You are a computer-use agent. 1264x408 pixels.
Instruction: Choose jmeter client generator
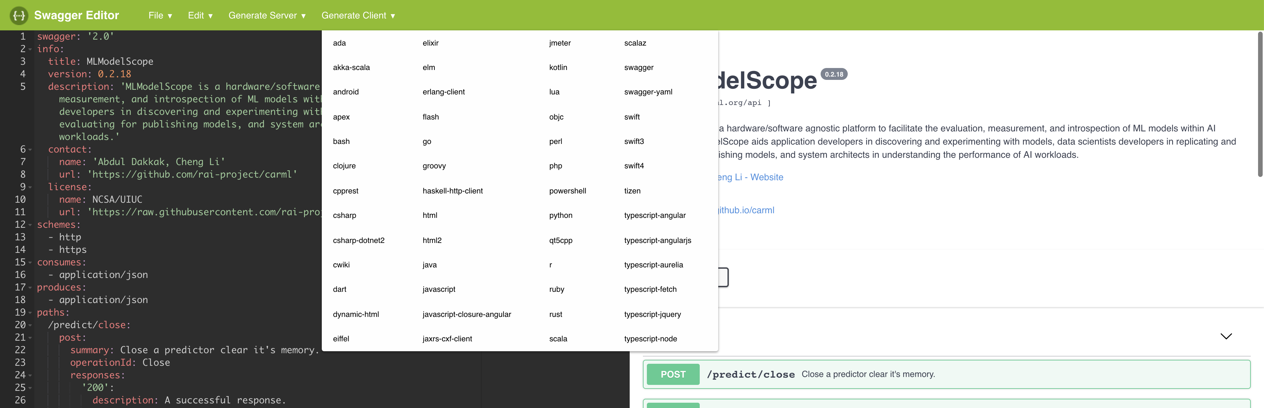point(560,43)
